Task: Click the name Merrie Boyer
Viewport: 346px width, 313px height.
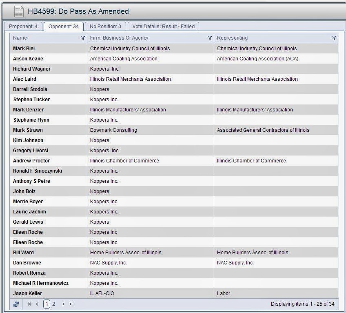Action: tap(28, 202)
